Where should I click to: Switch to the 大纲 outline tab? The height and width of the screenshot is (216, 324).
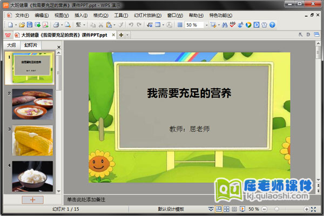(11, 45)
